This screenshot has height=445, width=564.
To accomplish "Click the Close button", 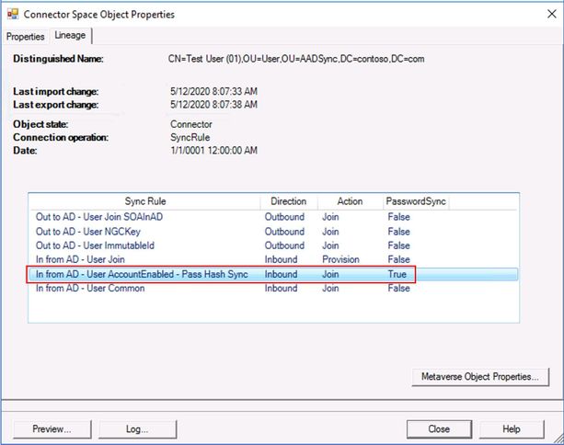I will point(439,428).
